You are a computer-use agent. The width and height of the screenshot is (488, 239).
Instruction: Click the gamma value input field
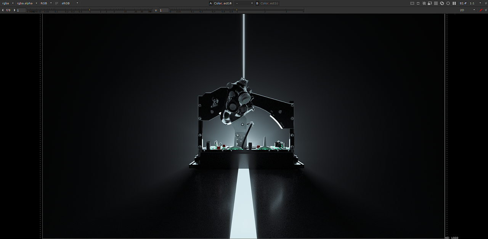(x=164, y=10)
